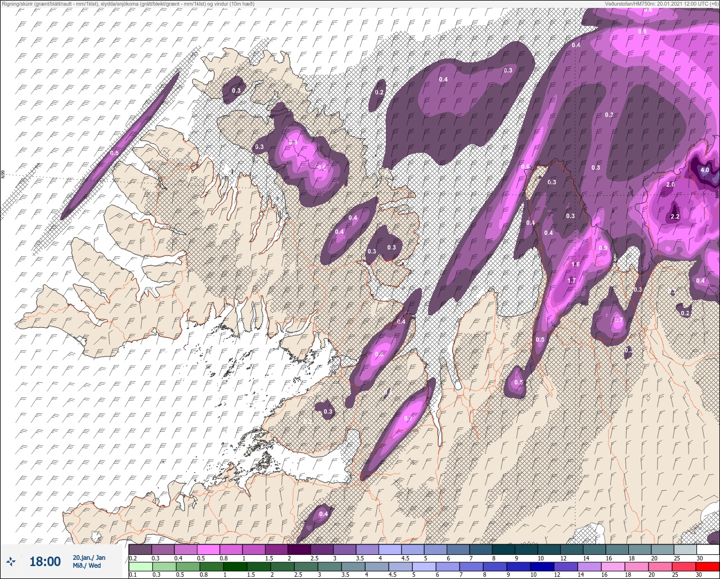The width and height of the screenshot is (720, 579).
Task: Select upper legend swatch starting at 0.2
Action: click(x=140, y=549)
